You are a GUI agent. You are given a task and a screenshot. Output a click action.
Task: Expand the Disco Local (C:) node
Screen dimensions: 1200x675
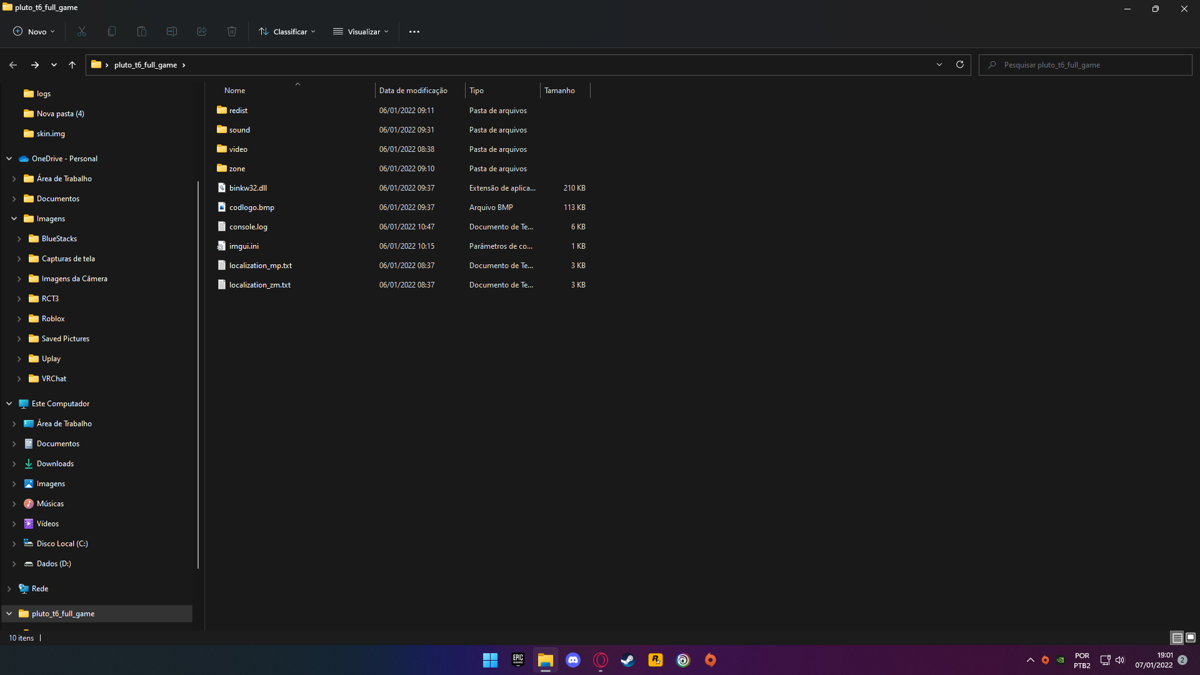(x=14, y=544)
